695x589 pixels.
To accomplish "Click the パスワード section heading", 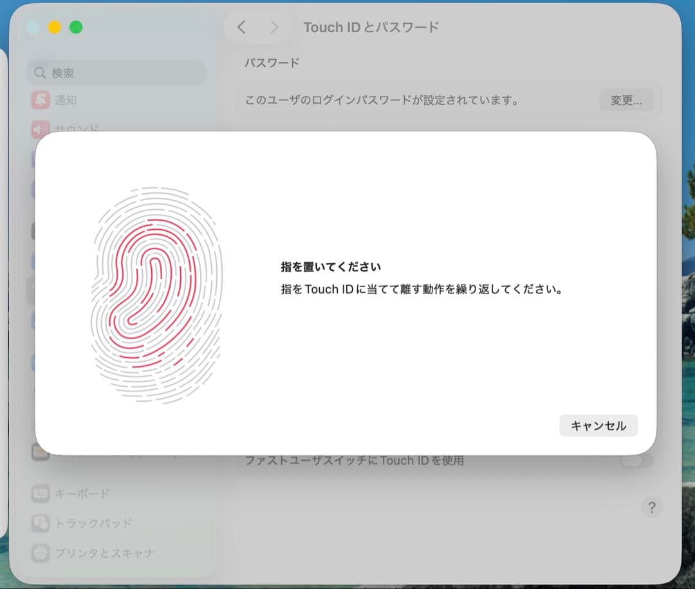I will click(272, 62).
